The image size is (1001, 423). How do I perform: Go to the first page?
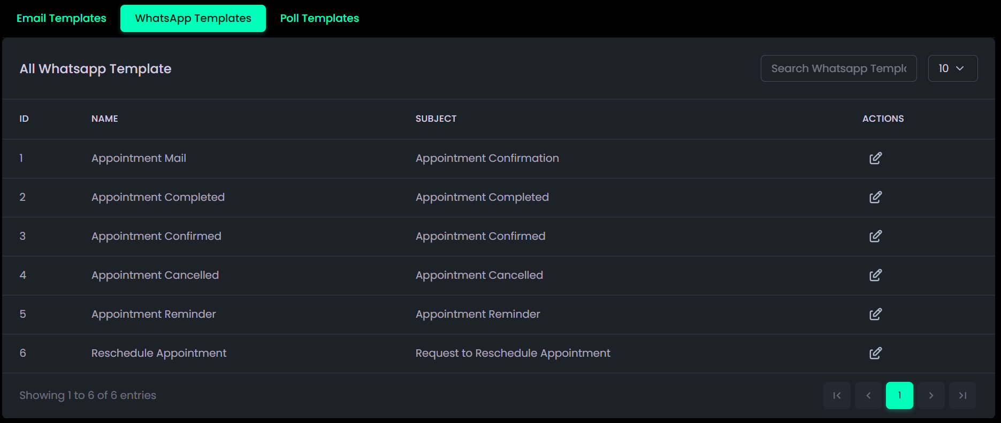(x=837, y=395)
